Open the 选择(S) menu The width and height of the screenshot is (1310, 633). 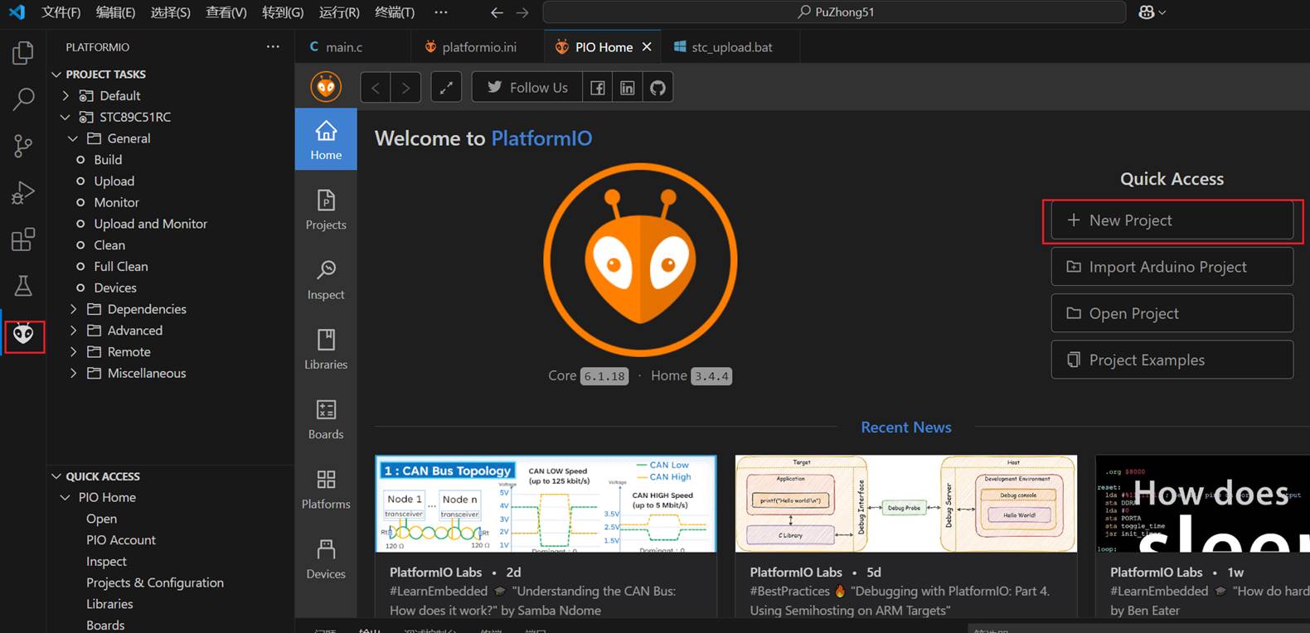click(170, 12)
